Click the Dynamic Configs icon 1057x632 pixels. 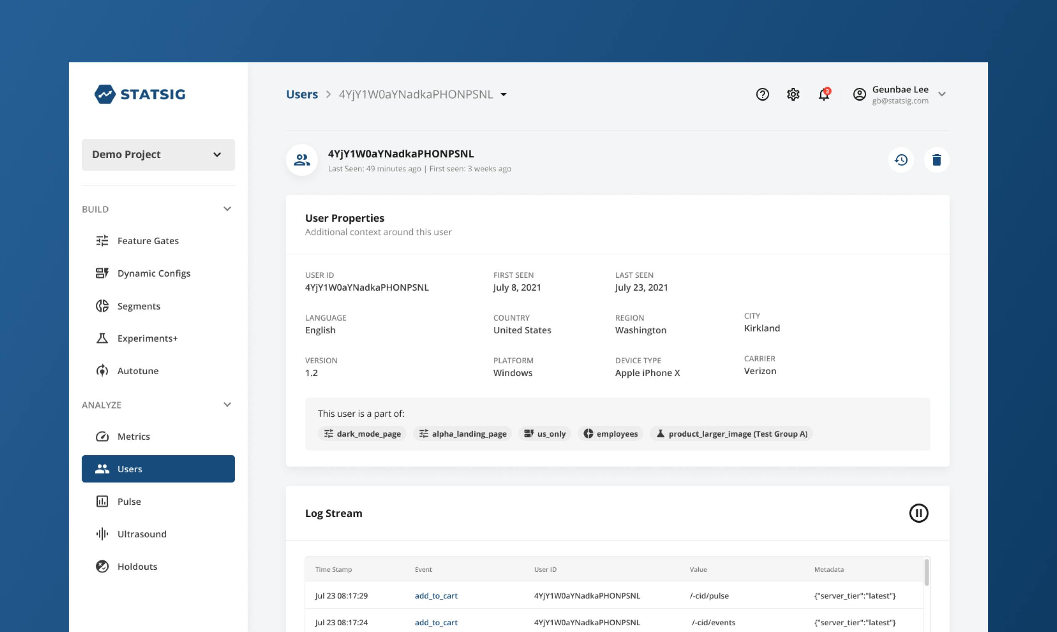102,273
